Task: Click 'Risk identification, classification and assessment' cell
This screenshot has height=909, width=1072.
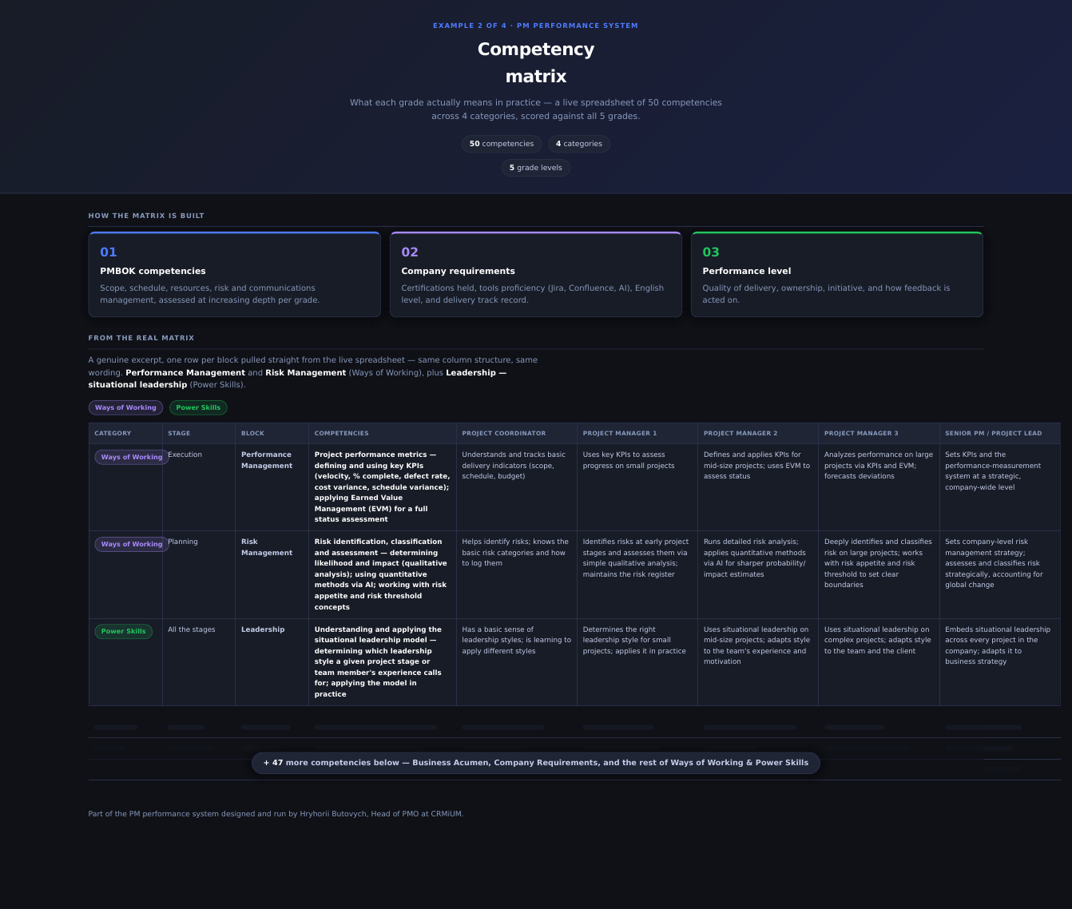Action: click(x=383, y=575)
